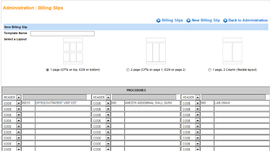Click the 2-page layout preview thumbnail
270x152 pixels.
tap(156, 50)
